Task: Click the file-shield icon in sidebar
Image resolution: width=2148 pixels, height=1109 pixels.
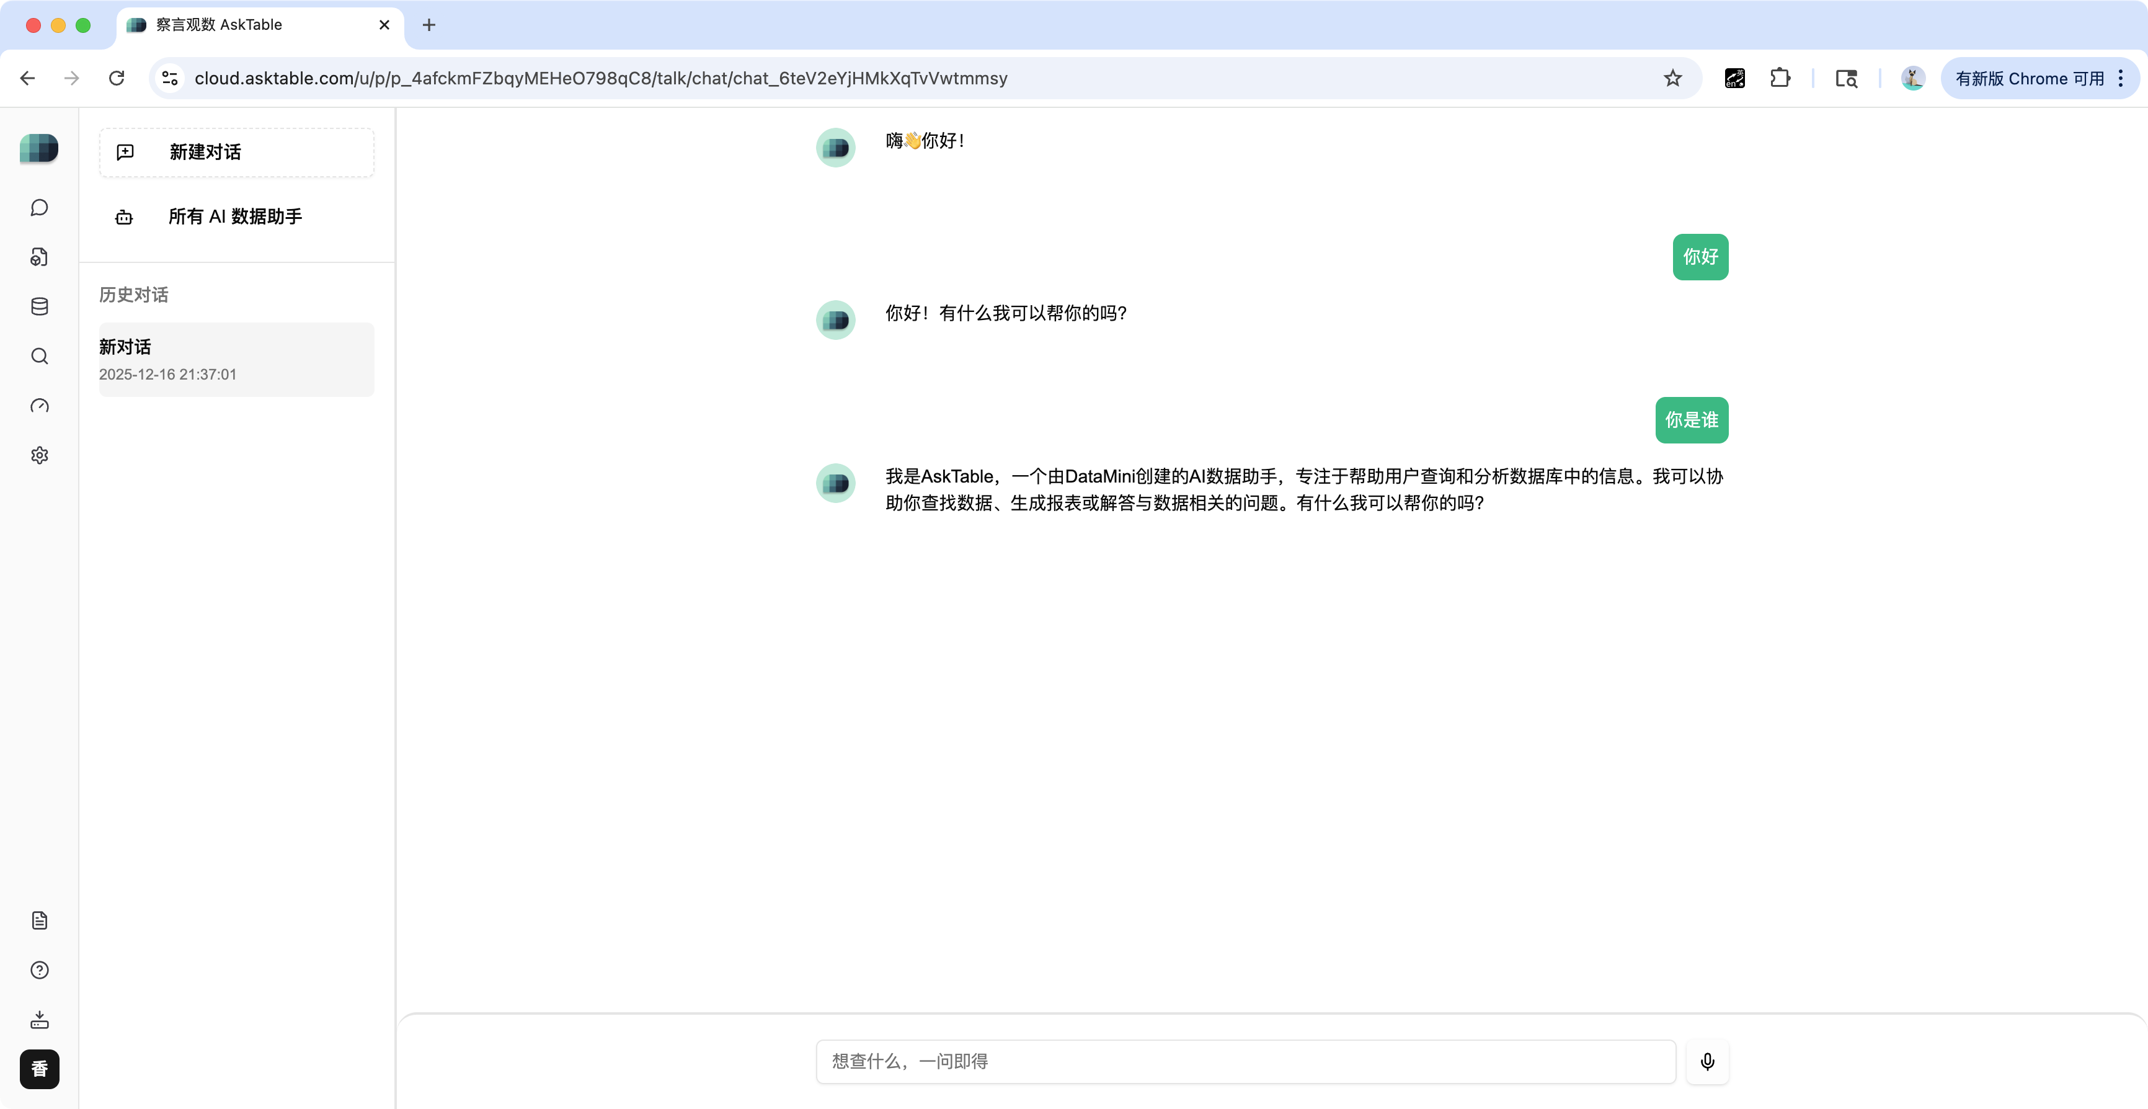Action: [39, 257]
